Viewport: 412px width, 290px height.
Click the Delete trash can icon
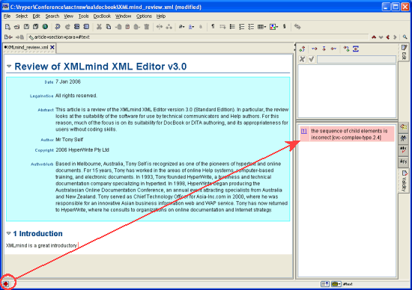(147, 27)
